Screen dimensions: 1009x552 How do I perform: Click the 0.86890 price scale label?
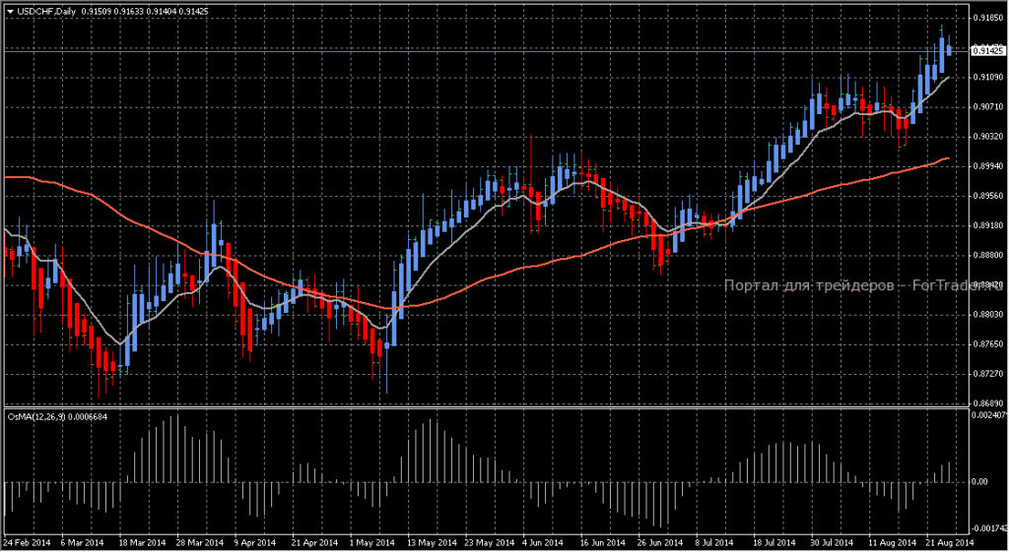[x=989, y=403]
